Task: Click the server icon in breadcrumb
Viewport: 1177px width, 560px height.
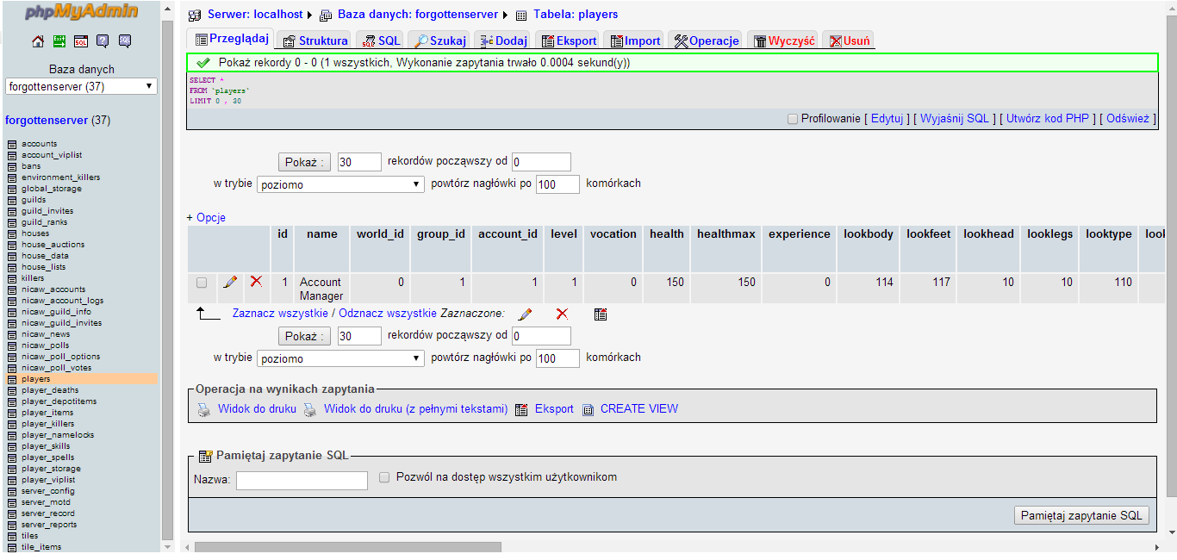Action: pos(195,16)
